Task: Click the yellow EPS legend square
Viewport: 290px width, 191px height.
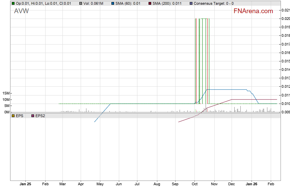Action: tap(13, 116)
